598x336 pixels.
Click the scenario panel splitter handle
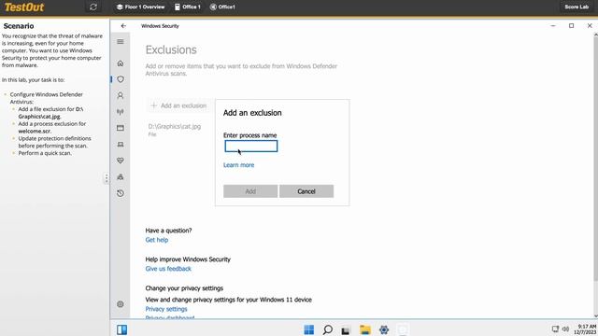click(x=107, y=178)
